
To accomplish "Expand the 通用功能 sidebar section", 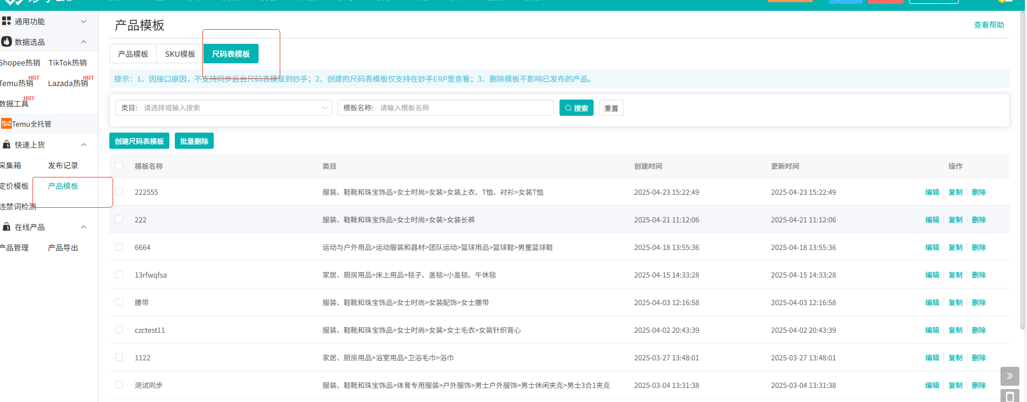I will click(83, 21).
